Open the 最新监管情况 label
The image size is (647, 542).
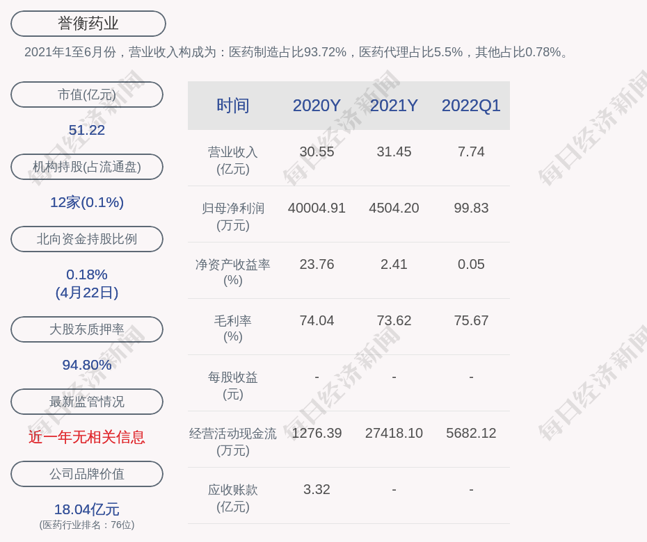point(87,402)
